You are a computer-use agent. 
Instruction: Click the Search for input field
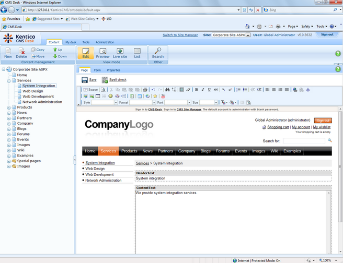point(304,141)
